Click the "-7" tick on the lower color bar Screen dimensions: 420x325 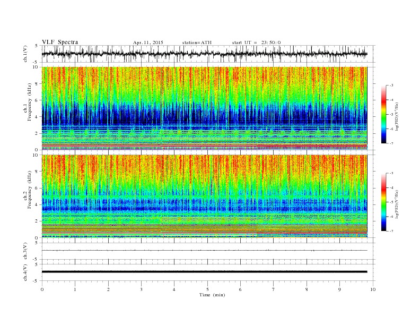pyautogui.click(x=391, y=231)
